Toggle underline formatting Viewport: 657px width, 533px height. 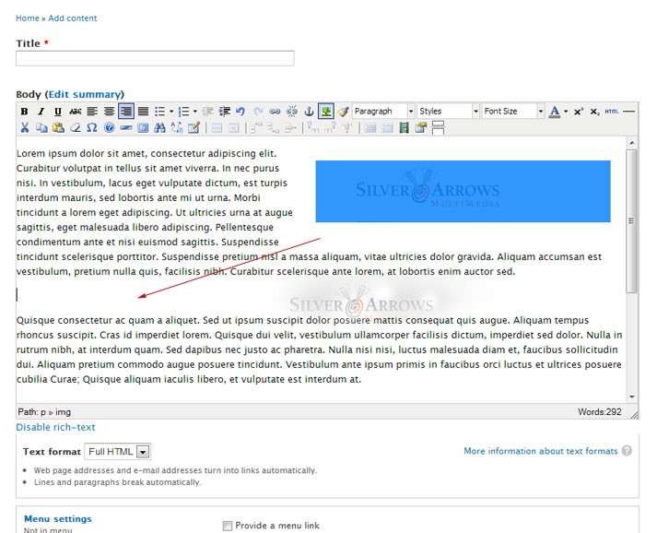[58, 112]
